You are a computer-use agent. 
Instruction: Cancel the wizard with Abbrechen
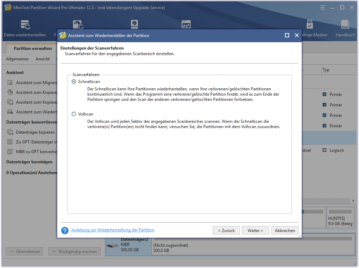(x=285, y=230)
